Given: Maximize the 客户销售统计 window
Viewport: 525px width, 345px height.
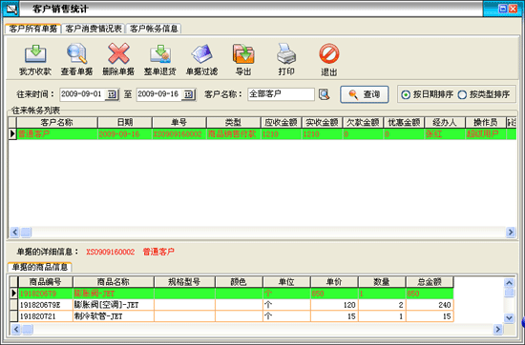Looking at the screenshot, I should pos(503,9).
